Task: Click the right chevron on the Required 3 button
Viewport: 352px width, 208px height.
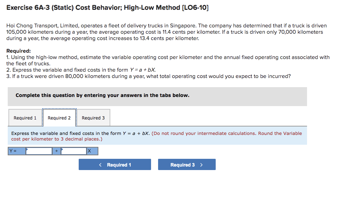Action: point(201,165)
